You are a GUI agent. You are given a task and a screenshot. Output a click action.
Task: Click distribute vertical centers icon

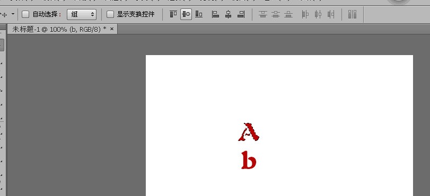click(276, 14)
